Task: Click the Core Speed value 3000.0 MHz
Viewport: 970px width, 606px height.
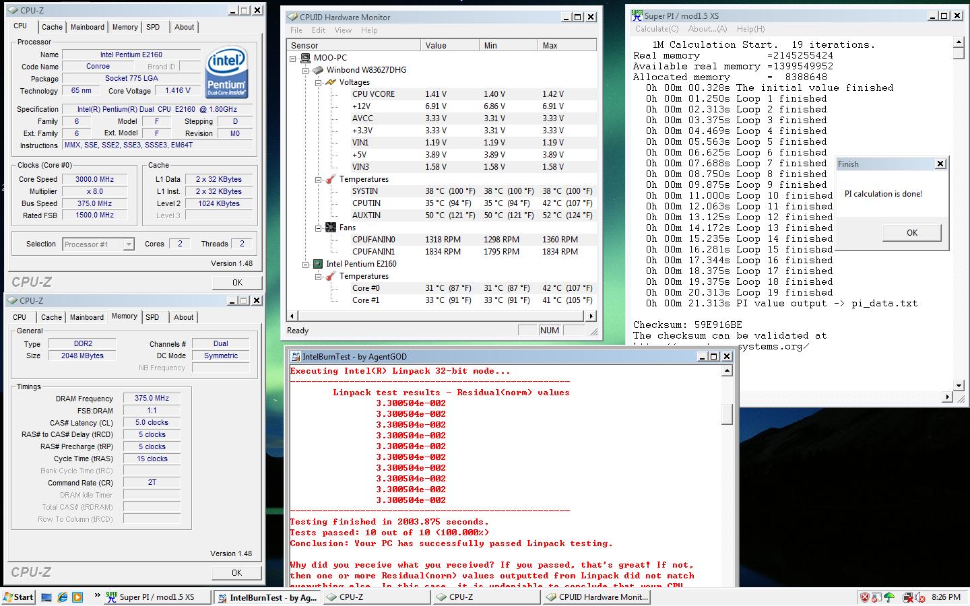Action: [x=94, y=179]
